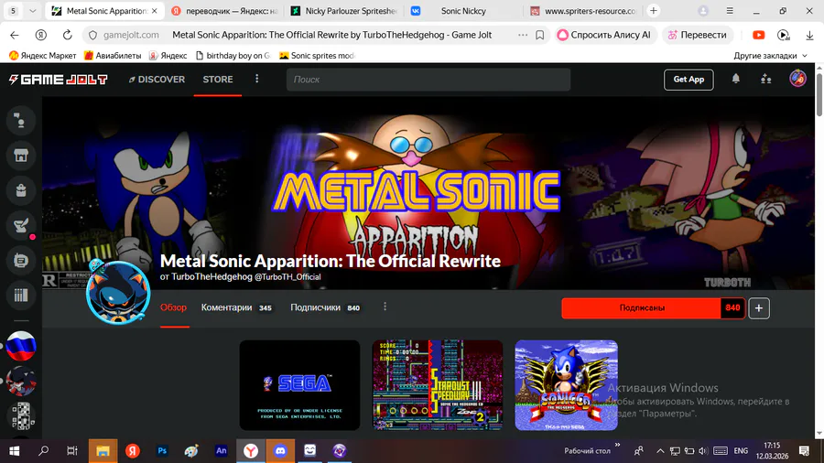Viewport: 824px width, 463px height.
Task: Click the plus button beside follower count
Action: coord(759,308)
